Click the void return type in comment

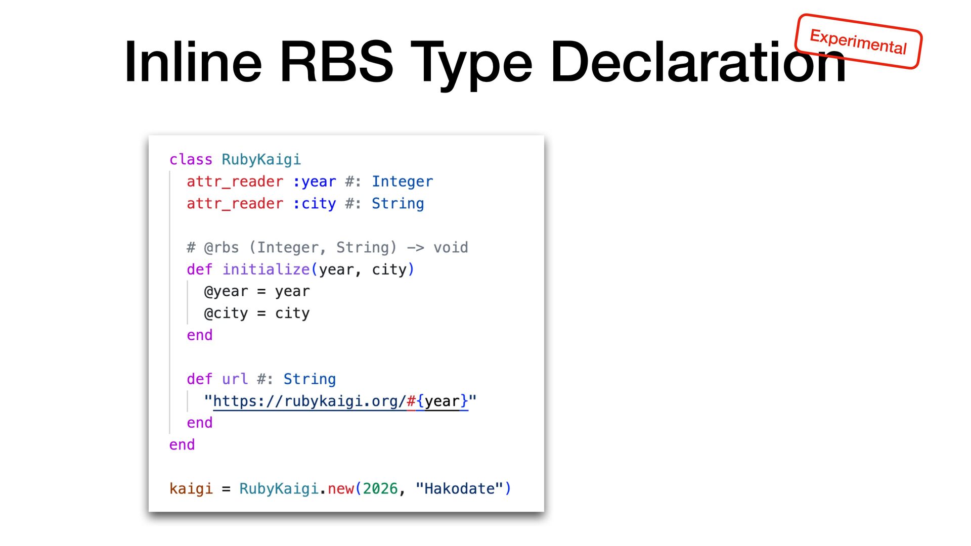coord(450,248)
